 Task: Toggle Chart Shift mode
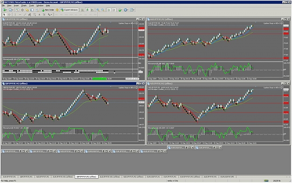coord(114,10)
